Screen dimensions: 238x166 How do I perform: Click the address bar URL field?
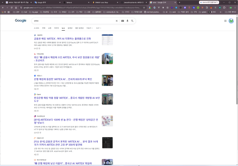82,8
